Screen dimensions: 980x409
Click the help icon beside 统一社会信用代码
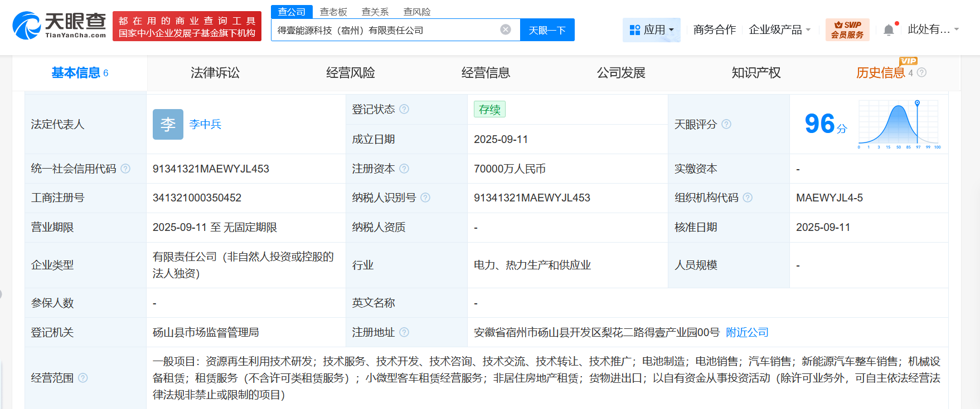click(125, 169)
